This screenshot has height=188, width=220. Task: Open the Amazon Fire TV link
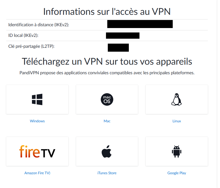click(x=37, y=173)
